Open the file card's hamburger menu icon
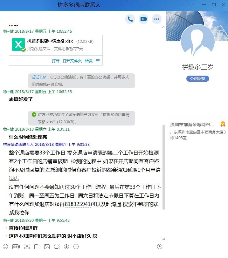 click(x=98, y=61)
